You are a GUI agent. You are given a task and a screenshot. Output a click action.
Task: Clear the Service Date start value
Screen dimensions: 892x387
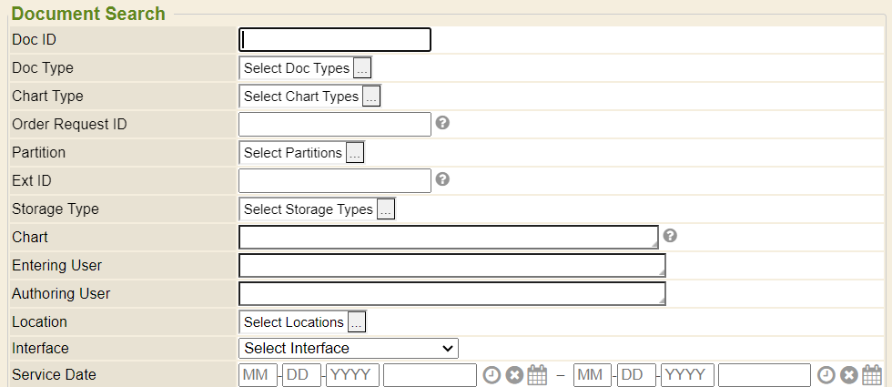click(514, 375)
